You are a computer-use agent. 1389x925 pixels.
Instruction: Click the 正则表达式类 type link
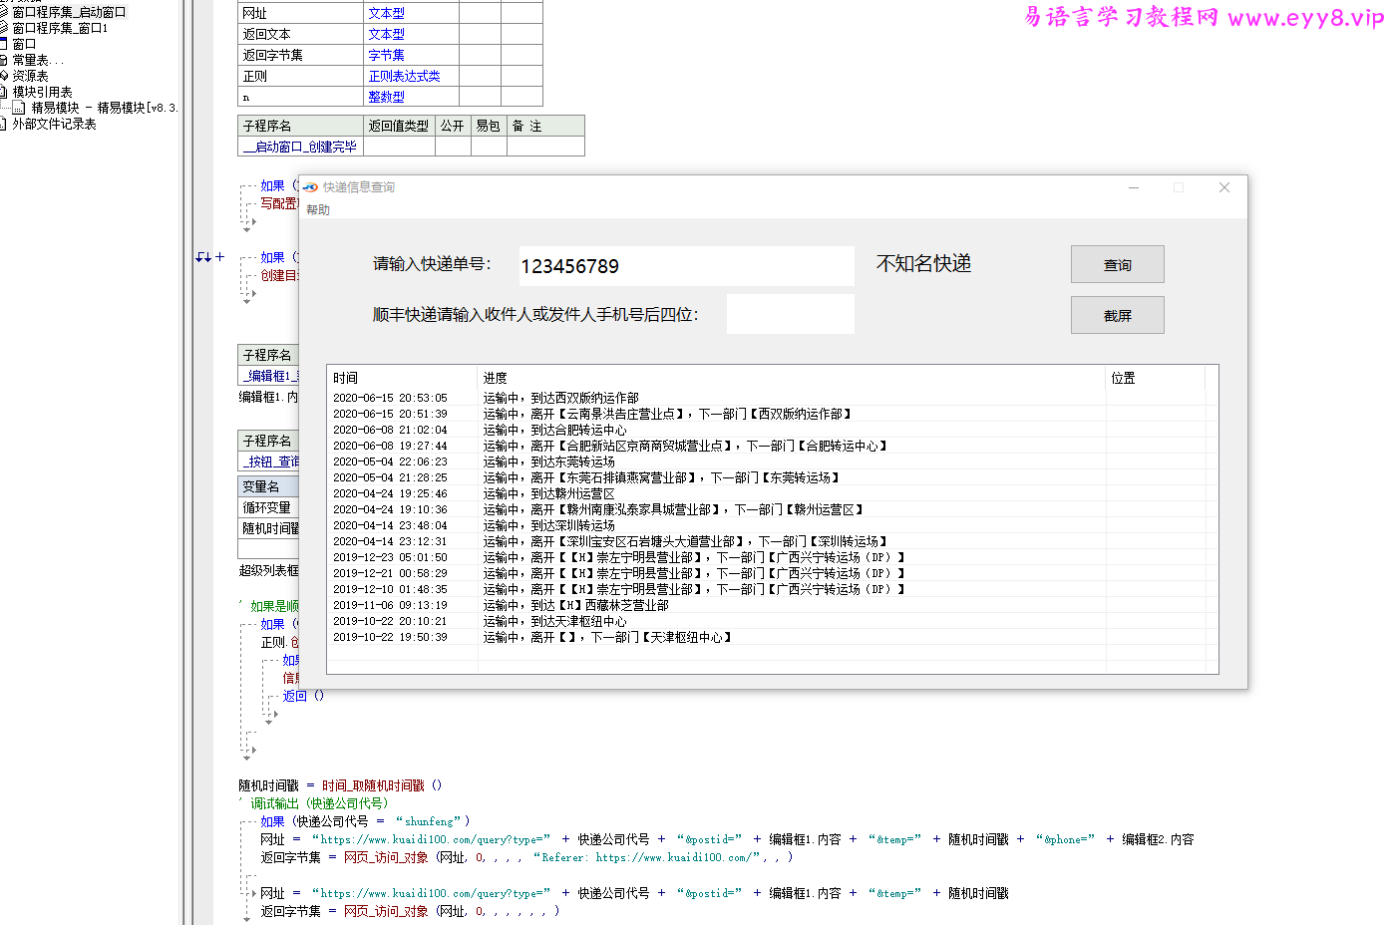(x=404, y=76)
